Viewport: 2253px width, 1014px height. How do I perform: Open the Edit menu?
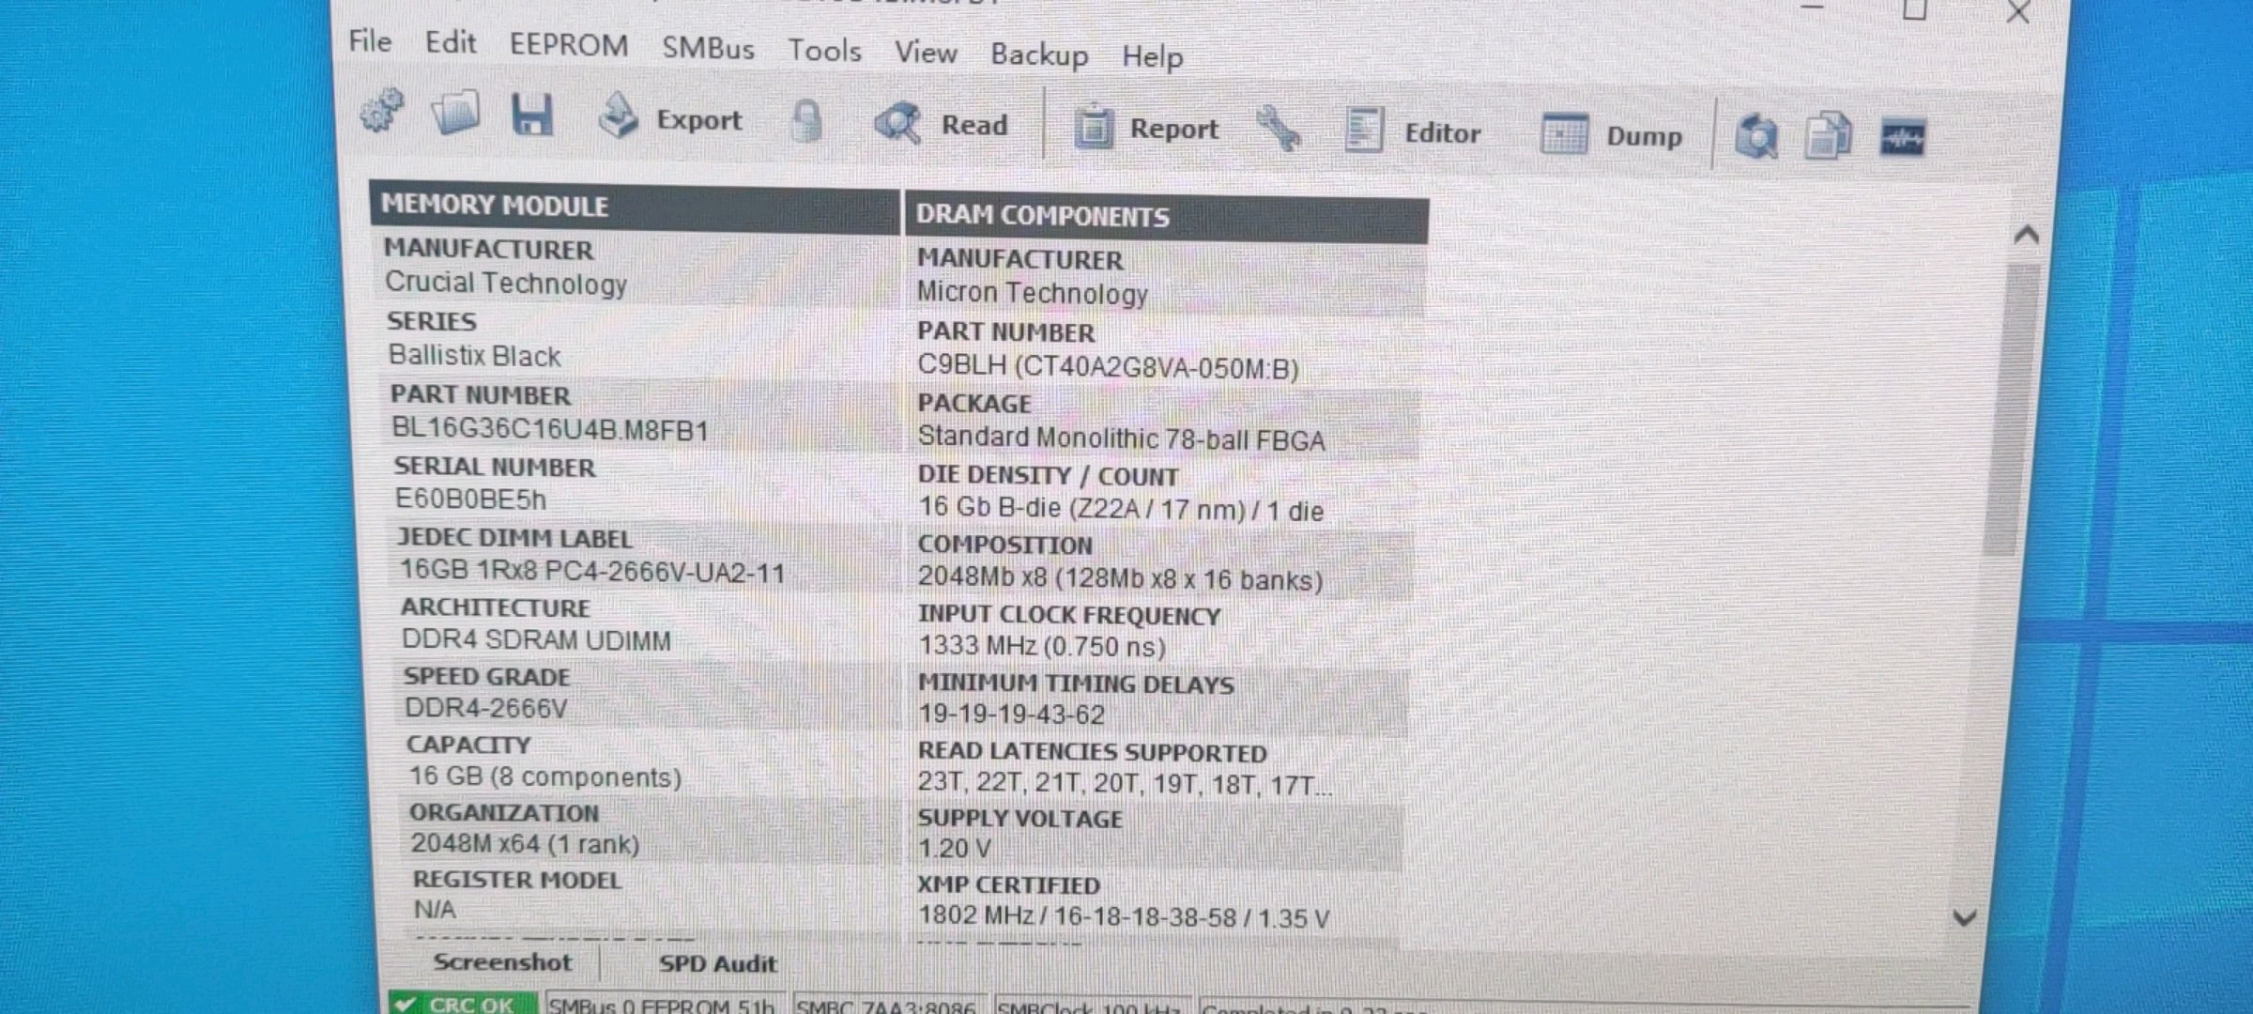(451, 43)
